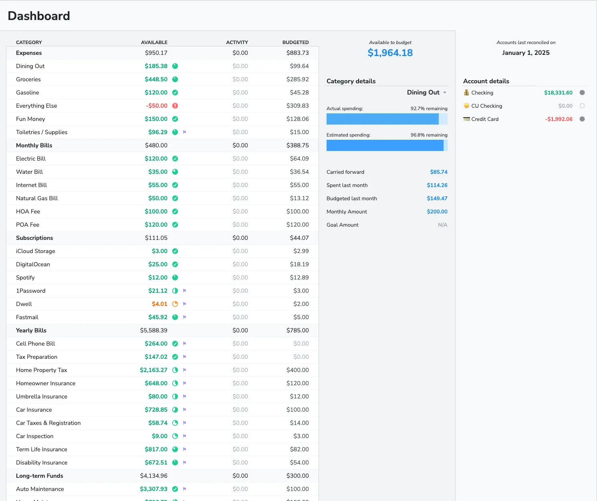Toggle visibility circle next to Checking balance
This screenshot has height=501, width=597.
(x=582, y=93)
